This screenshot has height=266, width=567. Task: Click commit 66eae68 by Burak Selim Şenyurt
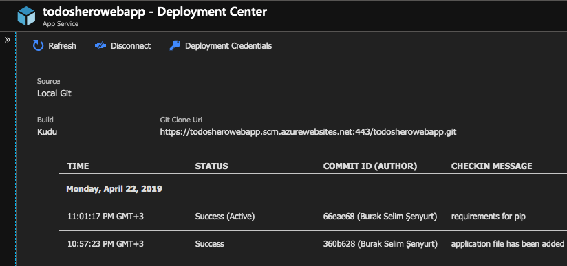click(380, 217)
